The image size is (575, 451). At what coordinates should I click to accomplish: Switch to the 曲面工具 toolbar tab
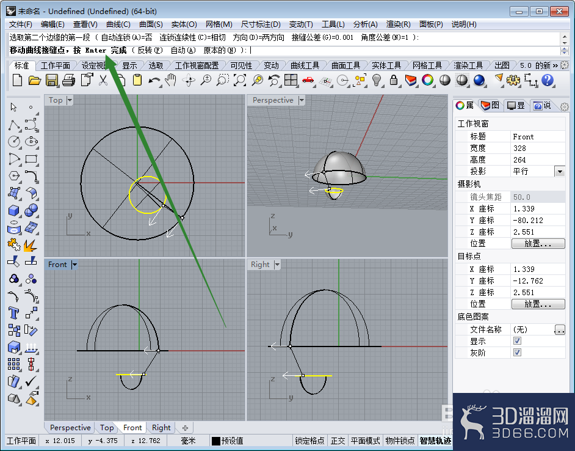point(346,65)
